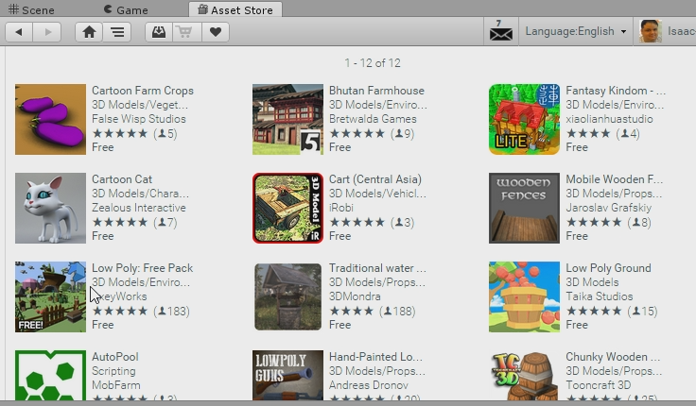Click the Bhutan Farmhouse title

(376, 91)
